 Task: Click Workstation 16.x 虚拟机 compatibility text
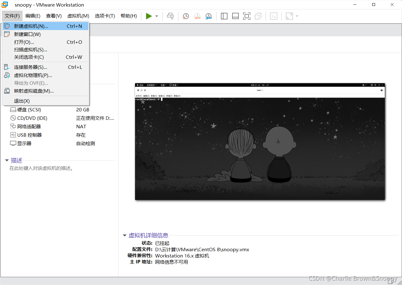pyautogui.click(x=182, y=256)
